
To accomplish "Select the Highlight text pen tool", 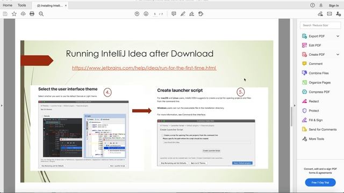I will [x=183, y=14].
